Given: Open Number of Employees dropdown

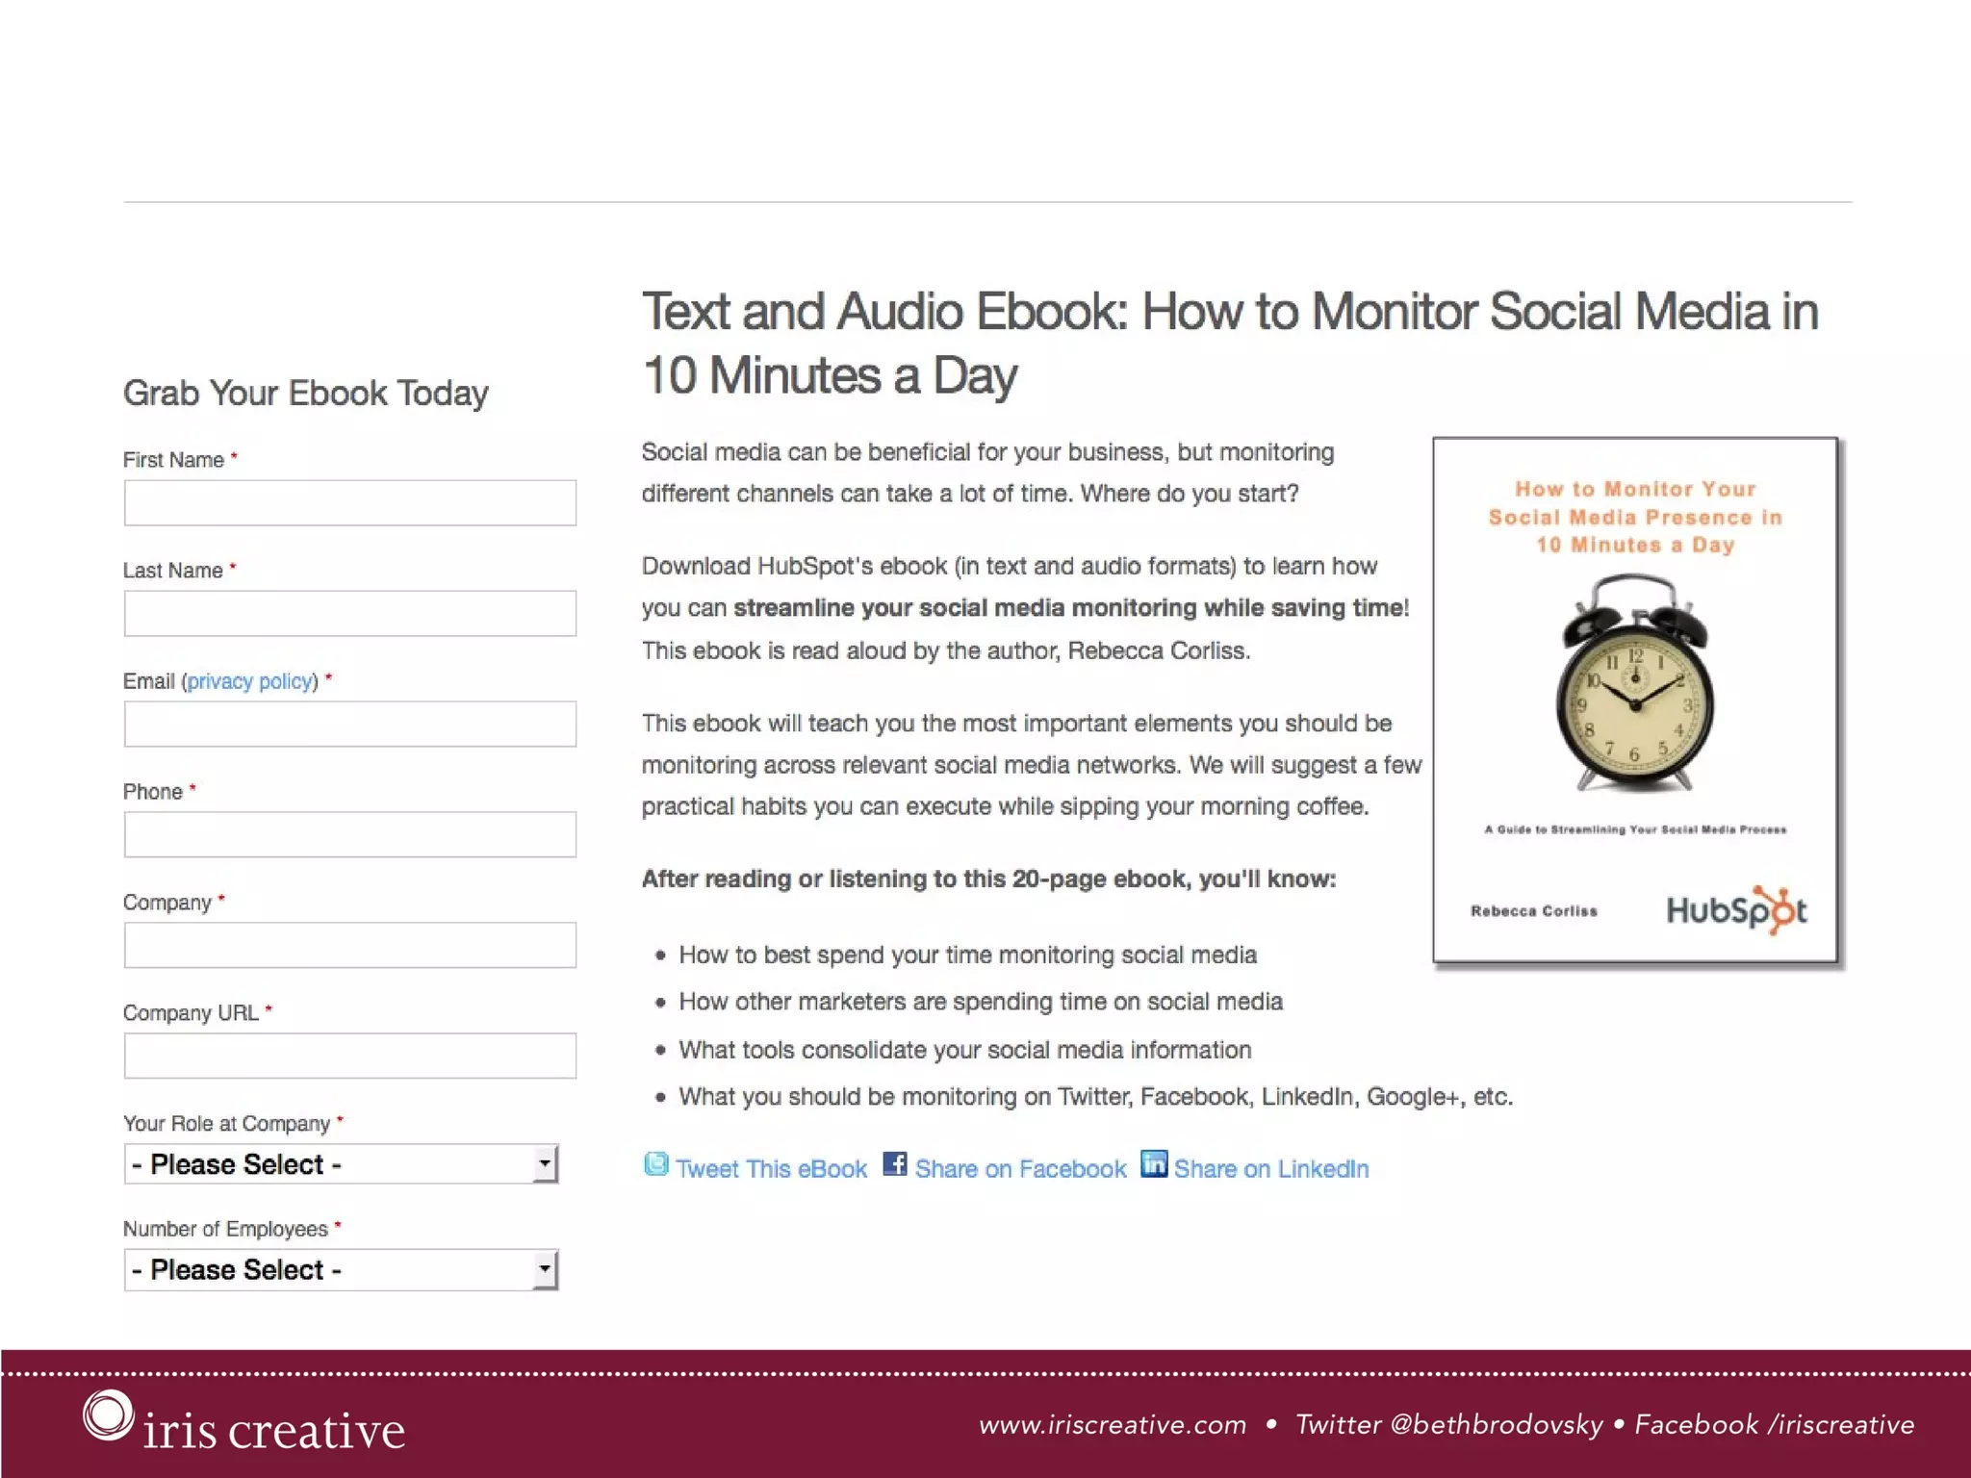Looking at the screenshot, I should pos(327,1270).
